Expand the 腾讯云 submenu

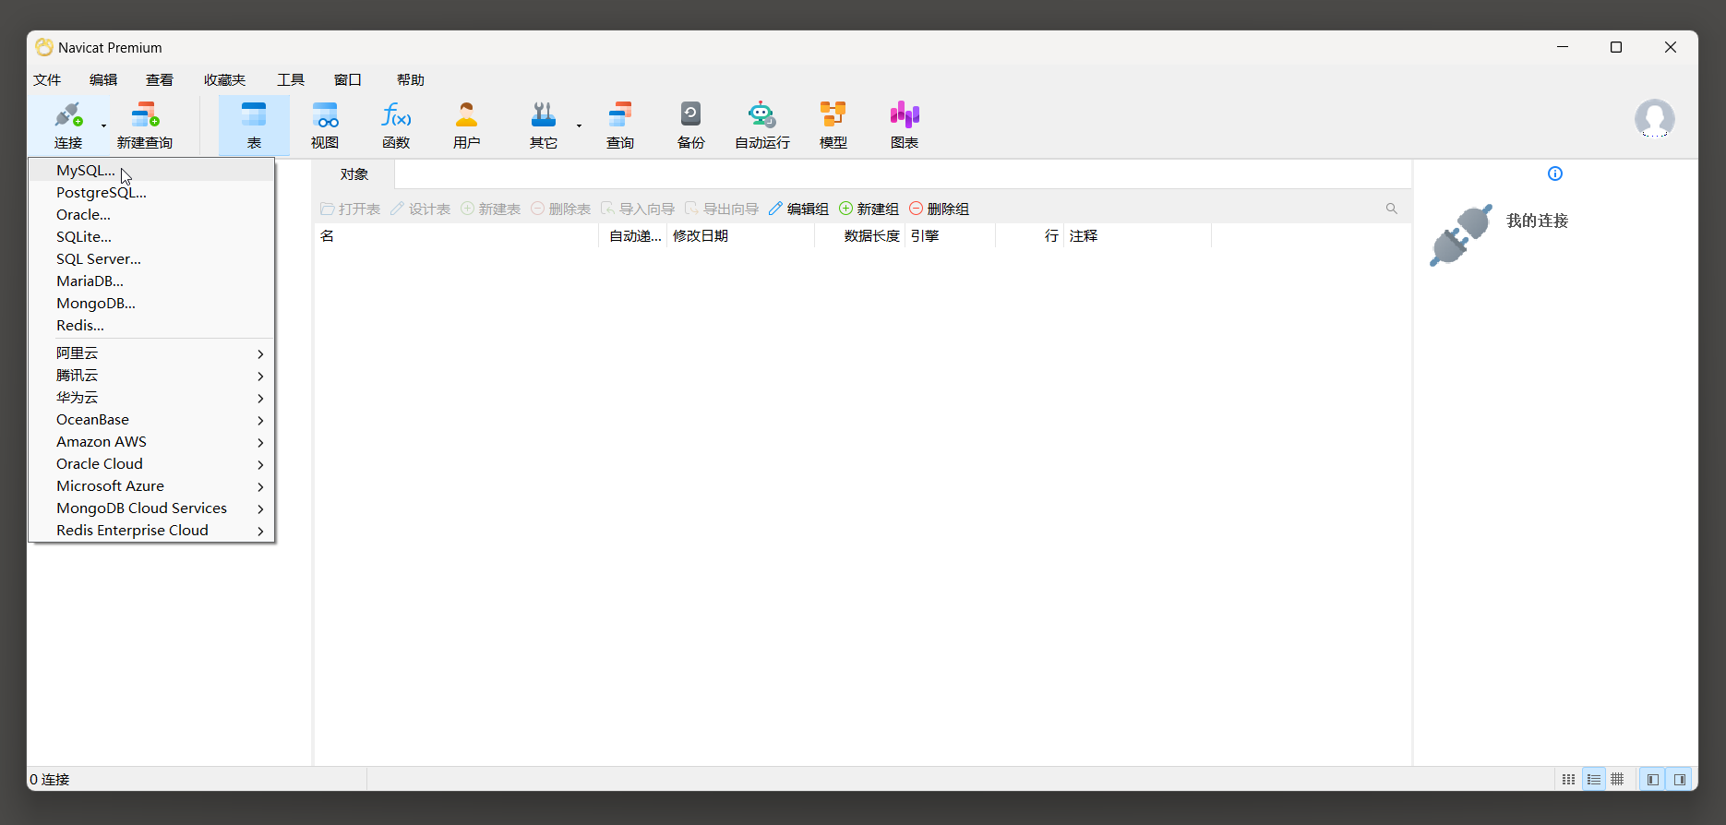(x=151, y=375)
